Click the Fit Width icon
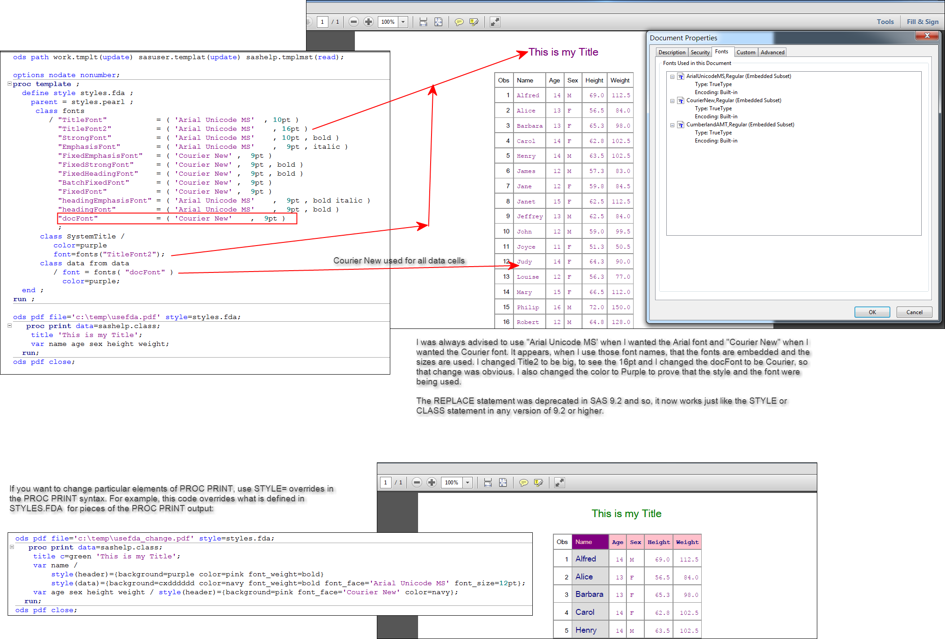The height and width of the screenshot is (639, 945). [423, 22]
